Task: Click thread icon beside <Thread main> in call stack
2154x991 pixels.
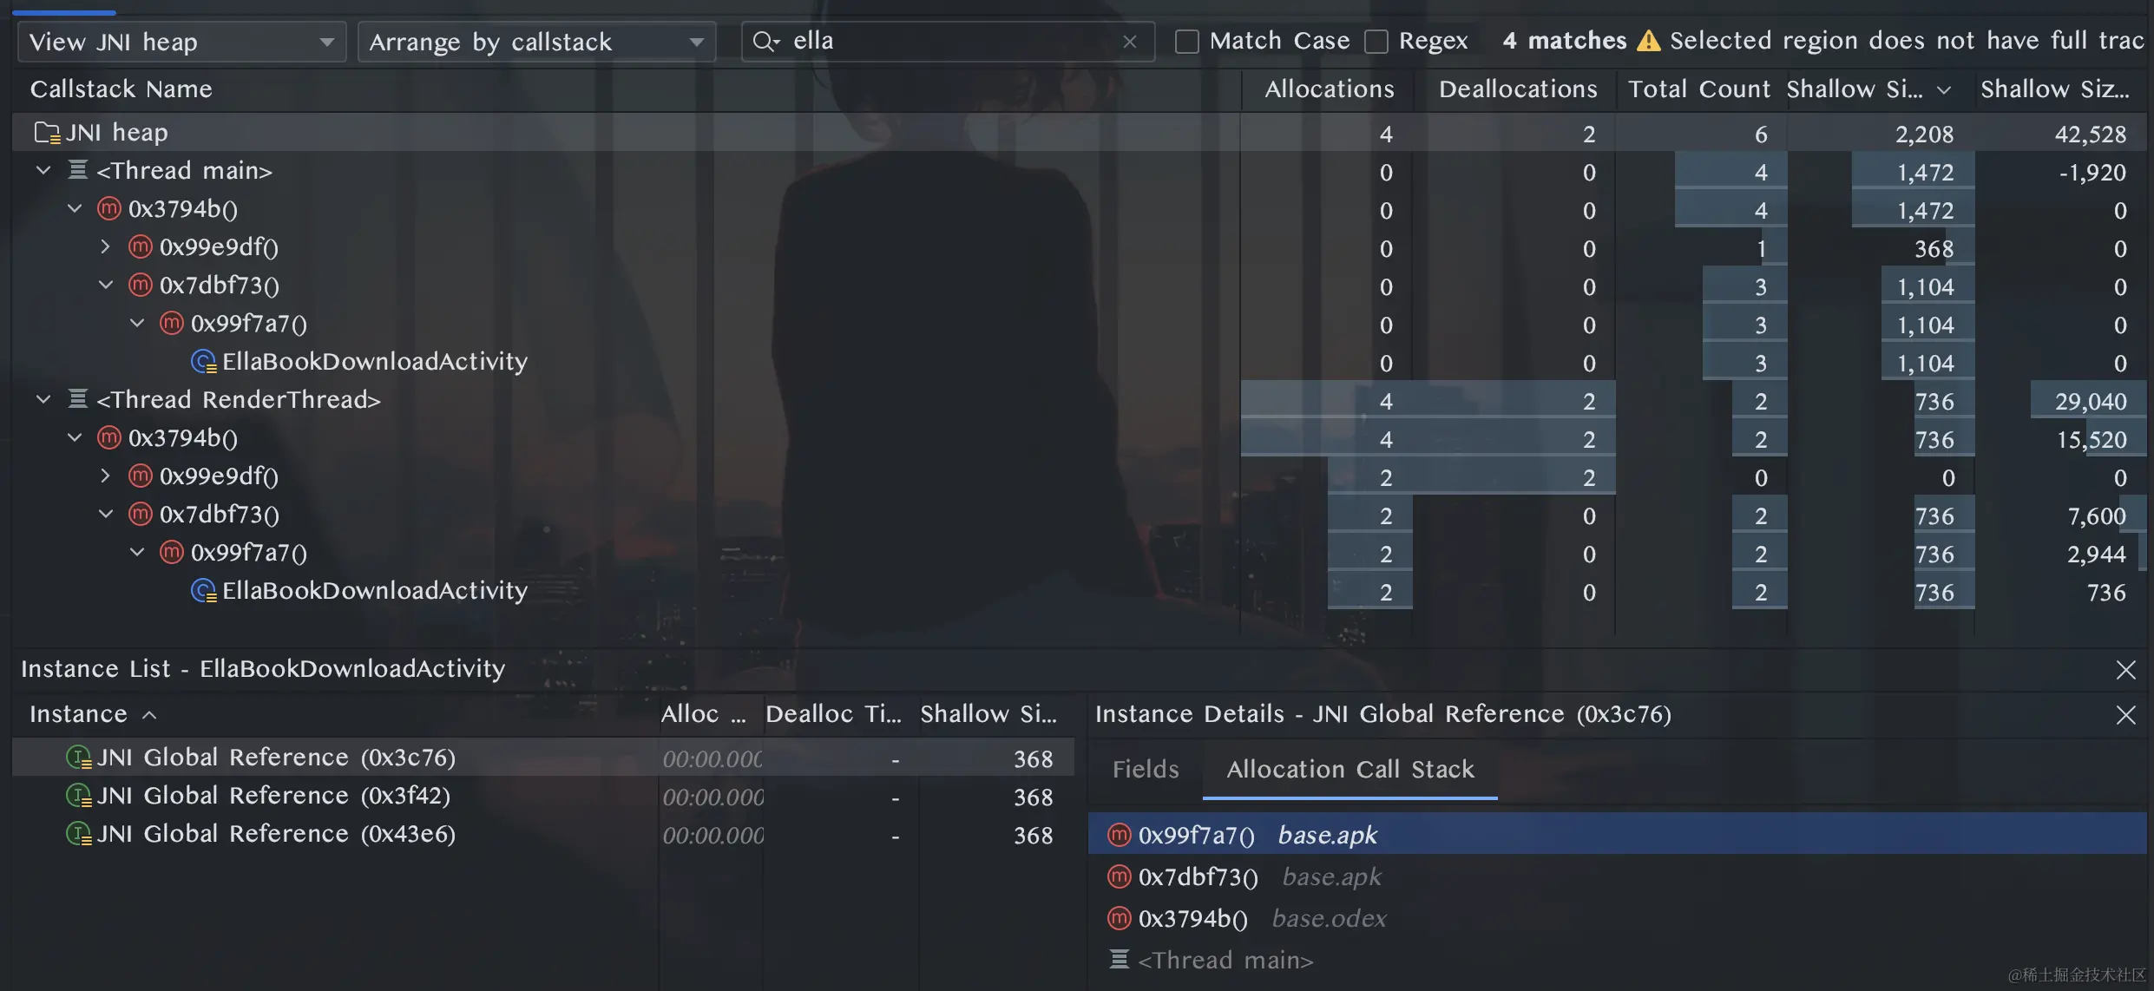Action: (x=1120, y=959)
